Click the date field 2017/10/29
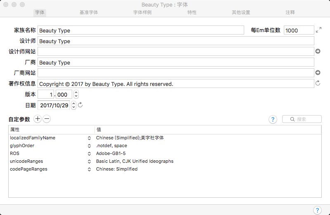The width and height of the screenshot is (330, 215). 54,105
